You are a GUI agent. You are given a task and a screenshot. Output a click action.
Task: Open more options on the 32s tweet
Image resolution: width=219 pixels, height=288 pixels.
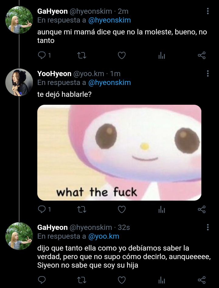(x=208, y=227)
